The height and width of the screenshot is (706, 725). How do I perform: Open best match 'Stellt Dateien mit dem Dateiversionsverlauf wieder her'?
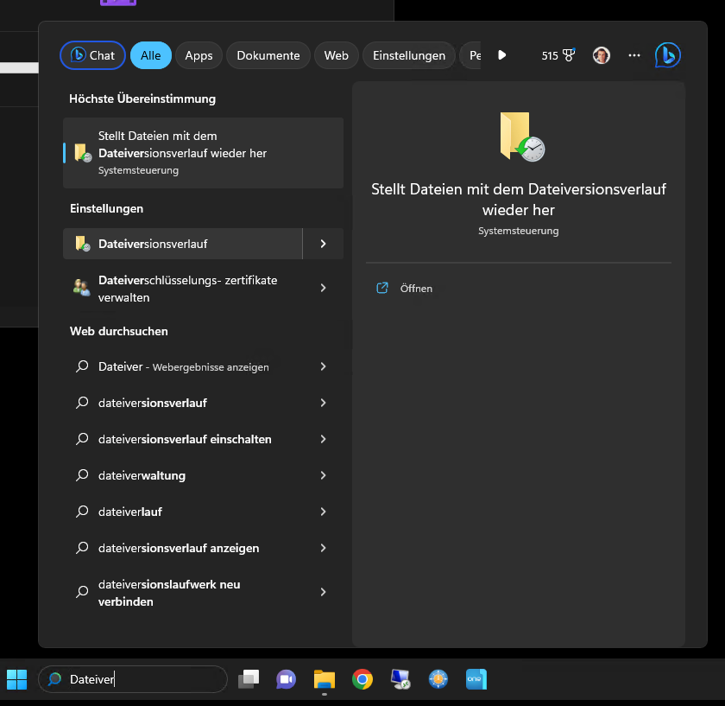(203, 153)
